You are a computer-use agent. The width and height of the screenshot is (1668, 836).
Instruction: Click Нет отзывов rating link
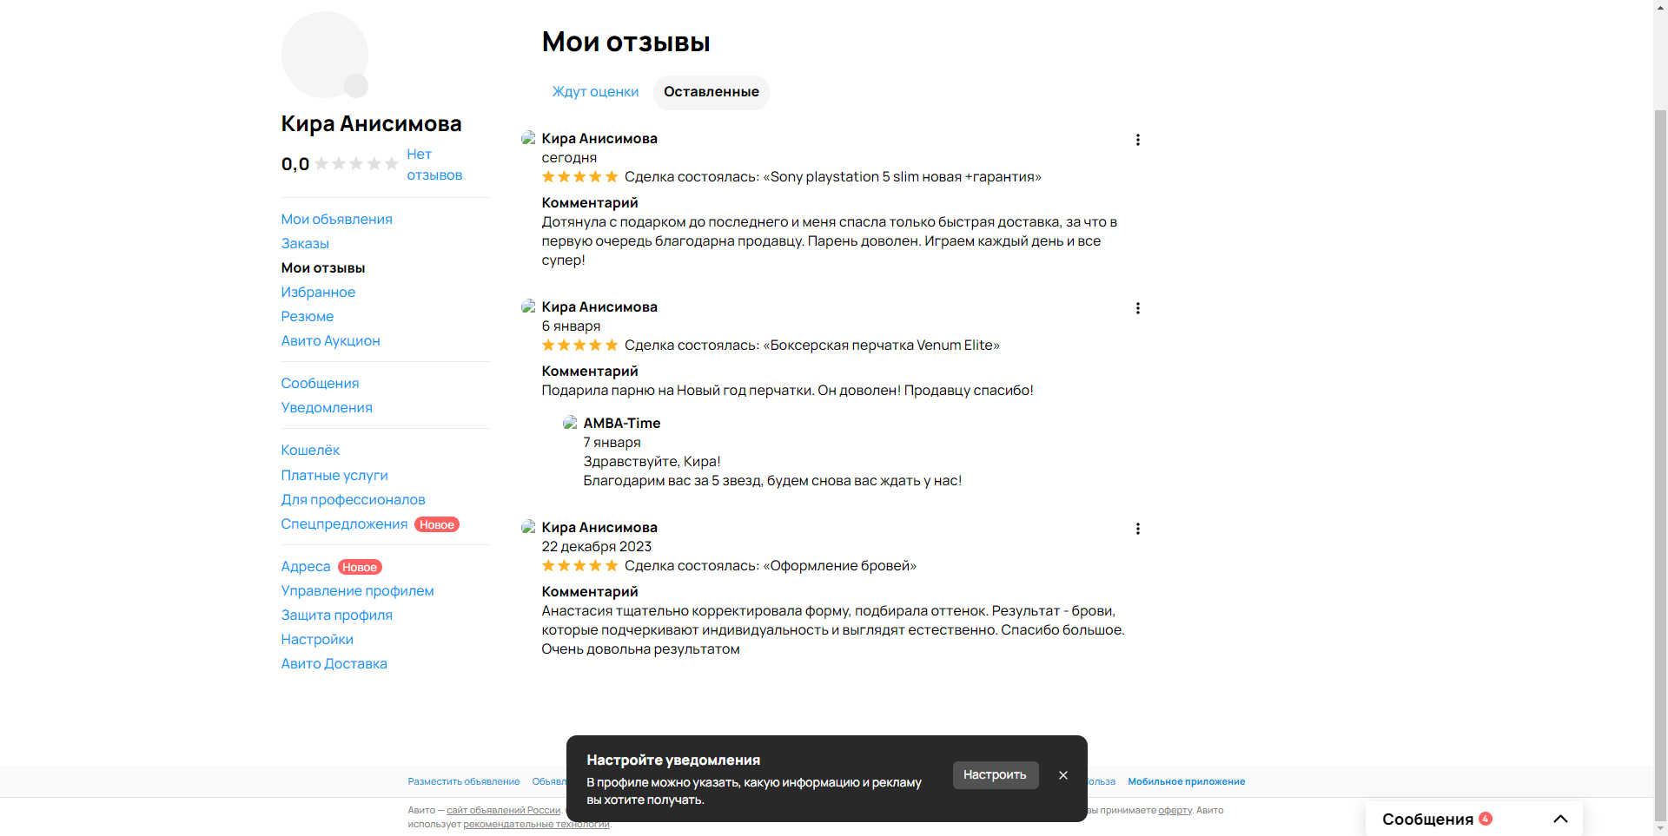click(434, 165)
